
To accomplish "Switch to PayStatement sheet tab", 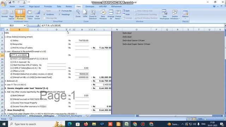I will click(19, 116).
